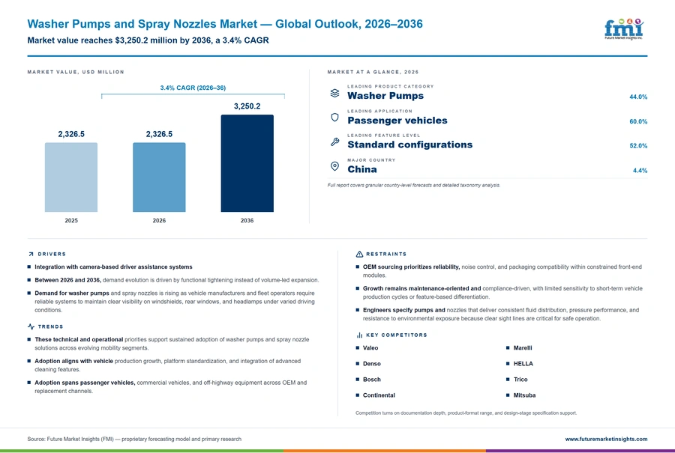The width and height of the screenshot is (675, 453).
Task: Click the competitor name 'Valeo'
Action: pyautogui.click(x=370, y=347)
